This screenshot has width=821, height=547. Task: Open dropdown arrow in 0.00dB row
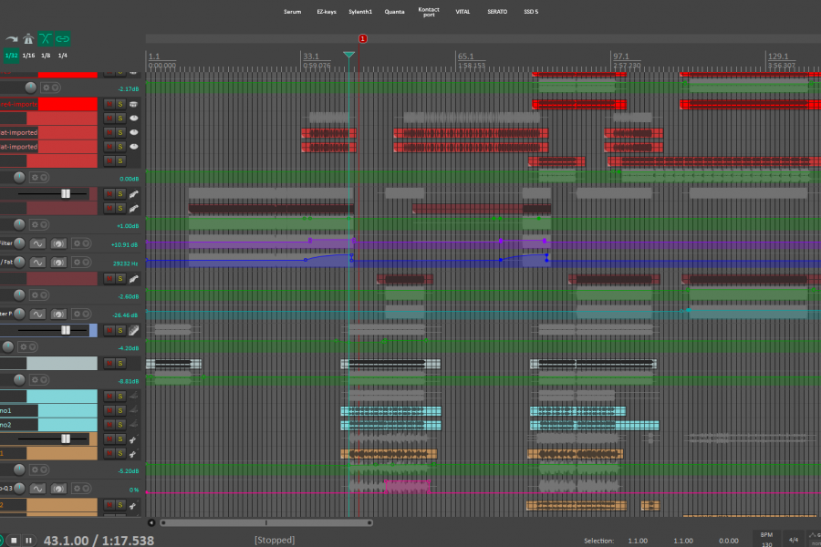pos(44,178)
